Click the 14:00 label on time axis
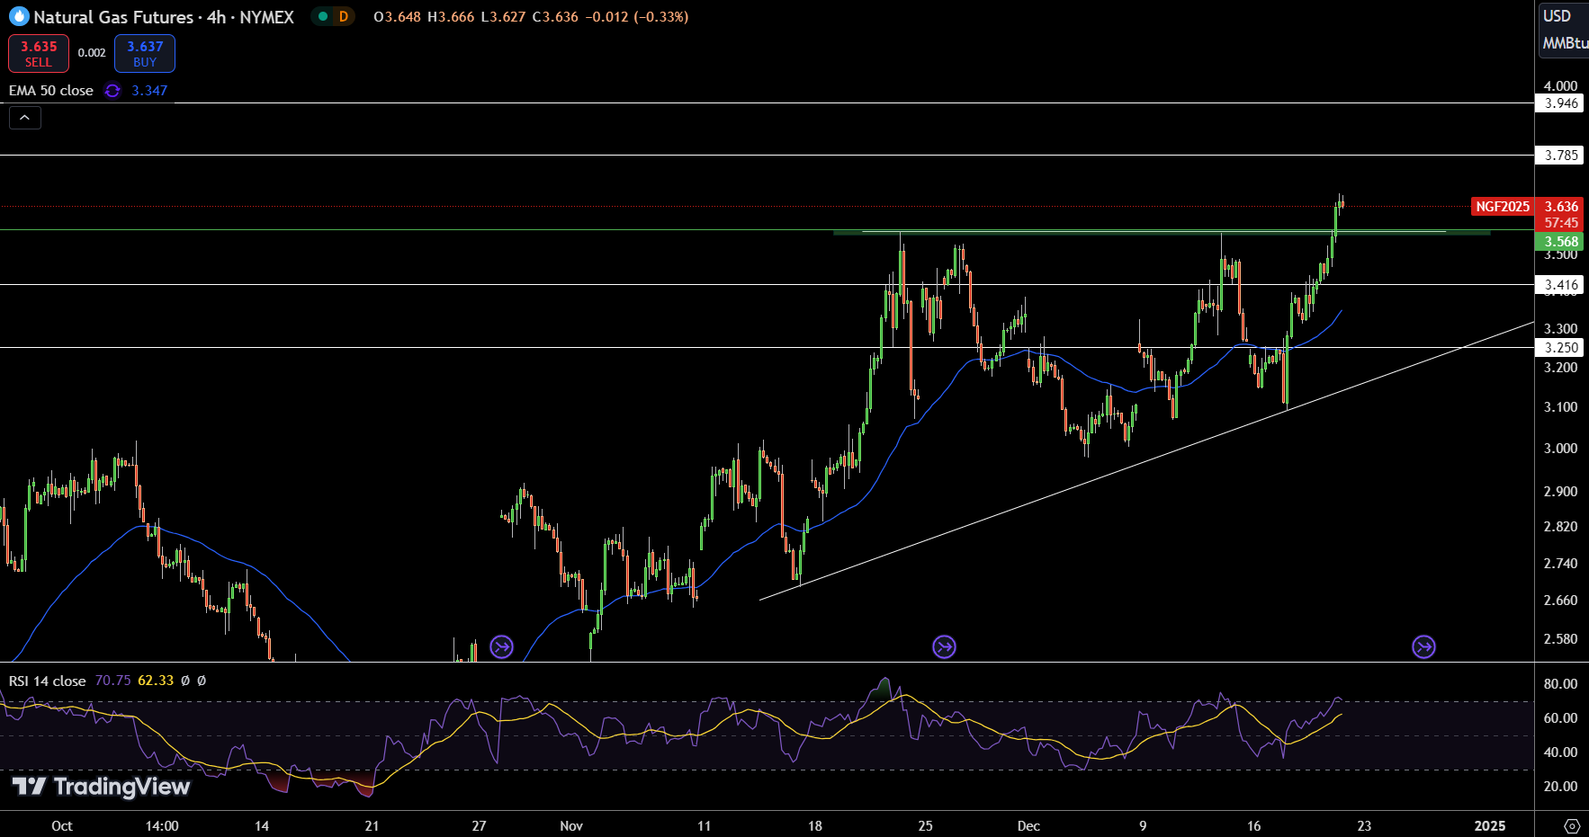The width and height of the screenshot is (1589, 837). pos(162,826)
